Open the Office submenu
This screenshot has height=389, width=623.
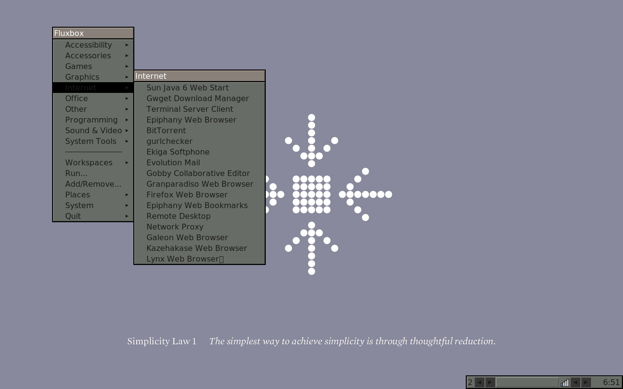[x=93, y=98]
